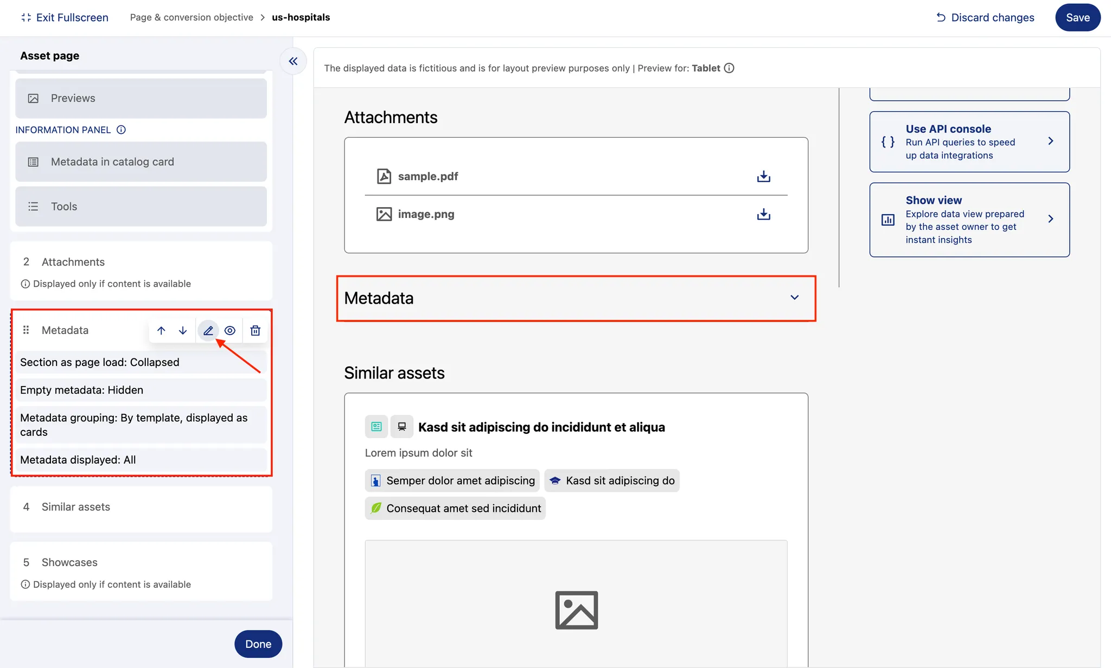
Task: Open Use API console card arrow
Action: click(1050, 142)
